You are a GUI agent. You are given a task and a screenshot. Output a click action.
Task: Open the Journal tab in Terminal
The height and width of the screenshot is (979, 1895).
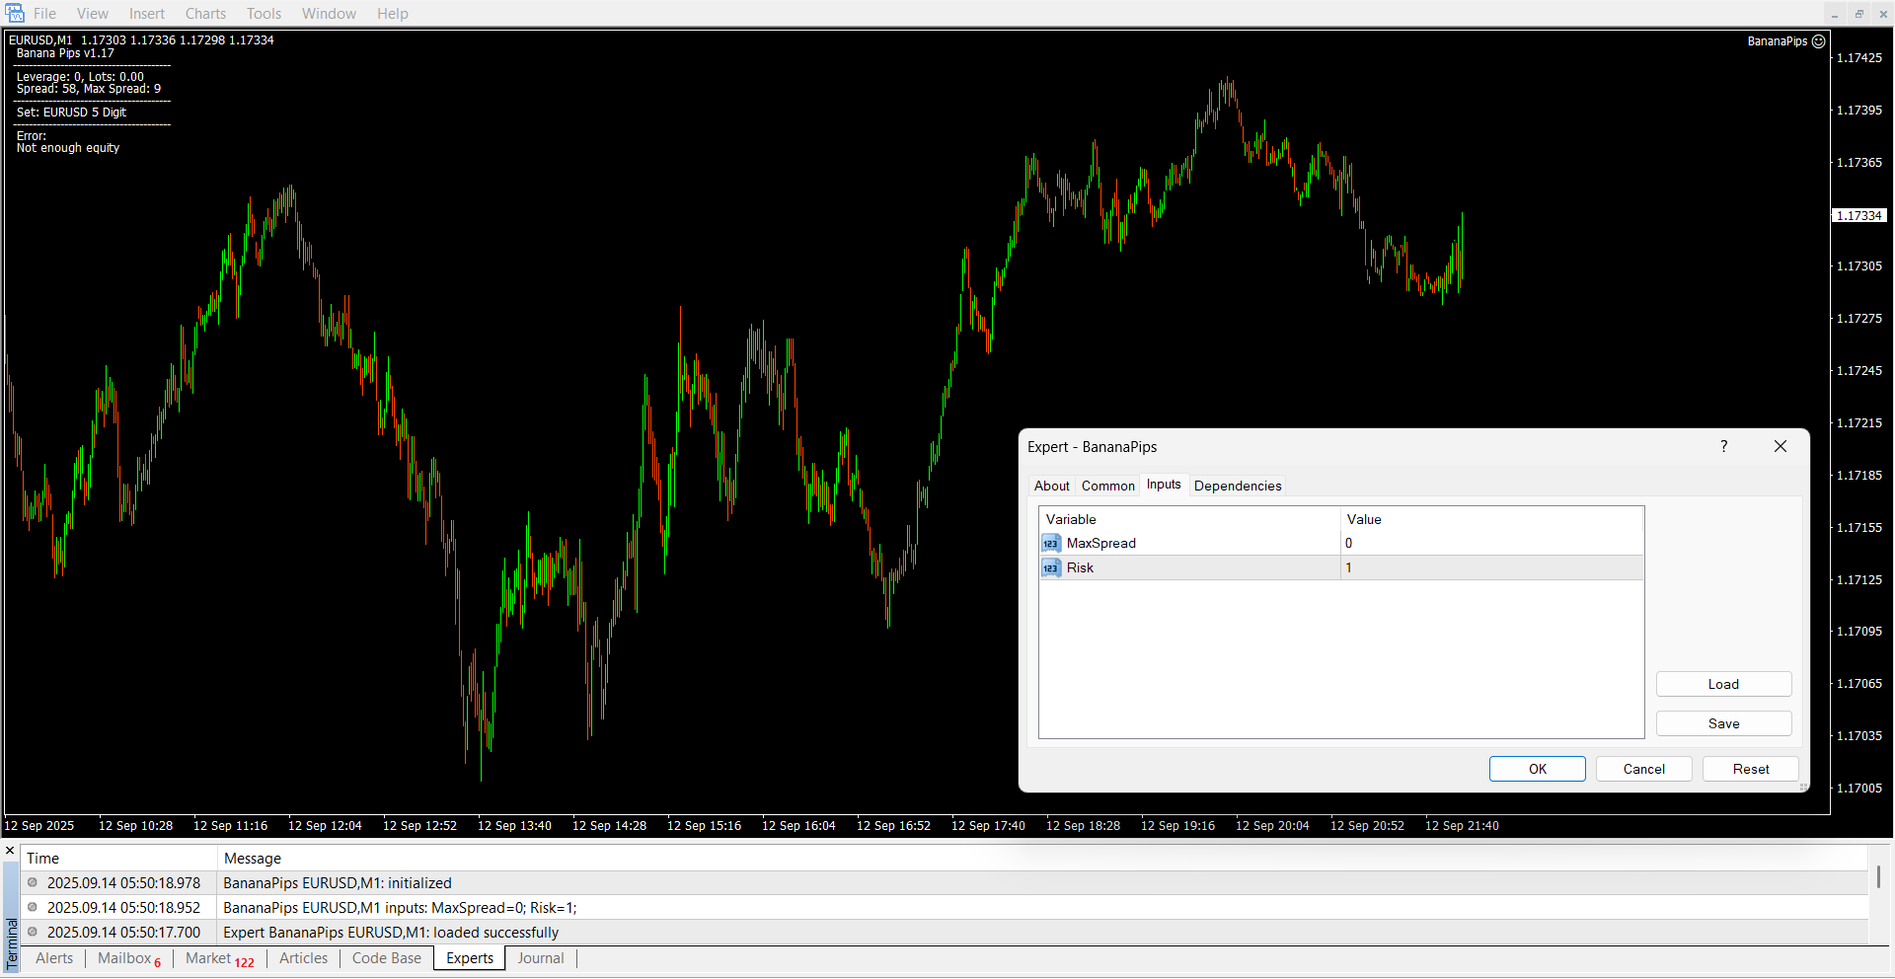click(541, 958)
